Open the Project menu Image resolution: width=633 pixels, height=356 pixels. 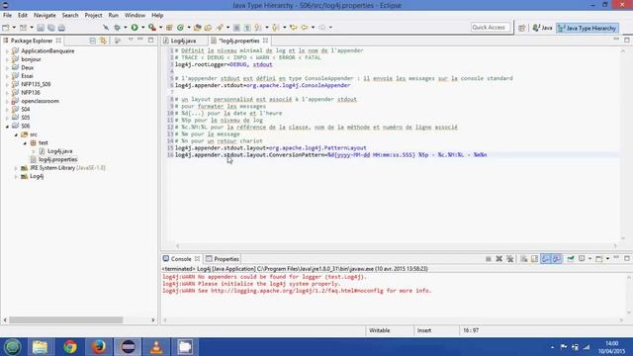coord(93,16)
